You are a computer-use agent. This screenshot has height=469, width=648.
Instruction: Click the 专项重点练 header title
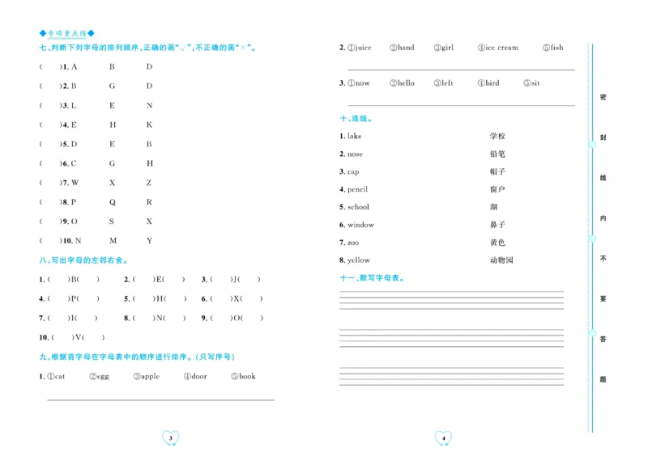coord(67,32)
